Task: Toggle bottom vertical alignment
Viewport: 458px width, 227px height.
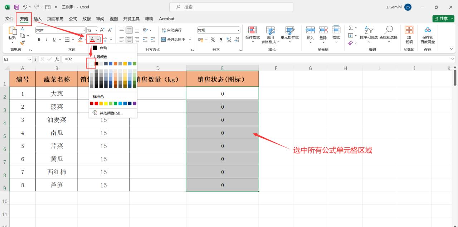Action: (137, 30)
